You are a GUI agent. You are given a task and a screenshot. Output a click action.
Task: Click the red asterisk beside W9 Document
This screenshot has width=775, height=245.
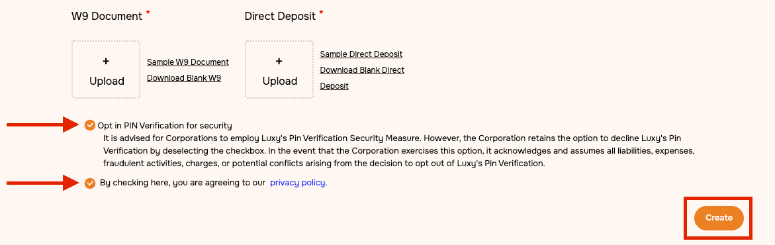(148, 13)
